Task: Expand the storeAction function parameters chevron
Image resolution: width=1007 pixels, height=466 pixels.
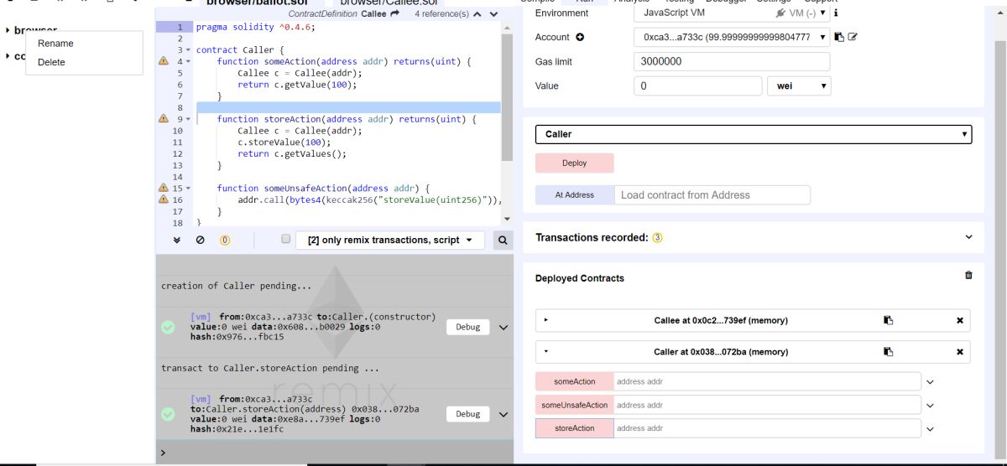Action: click(x=930, y=429)
